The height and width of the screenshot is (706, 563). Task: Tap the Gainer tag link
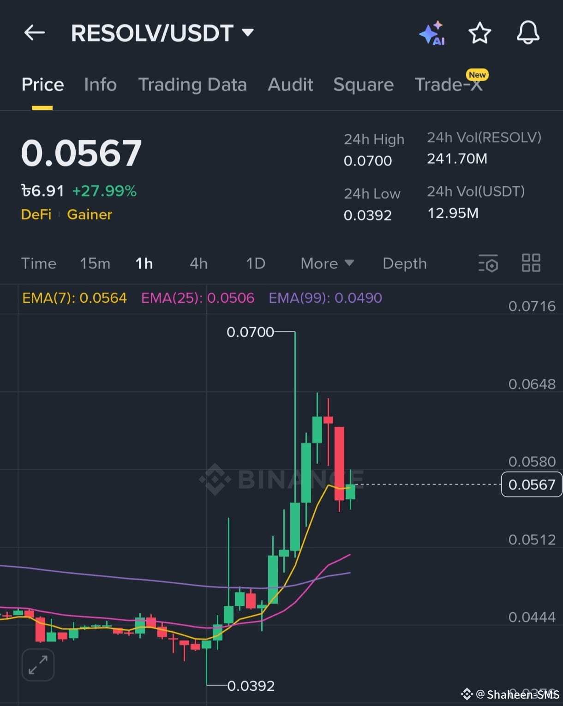(x=90, y=215)
